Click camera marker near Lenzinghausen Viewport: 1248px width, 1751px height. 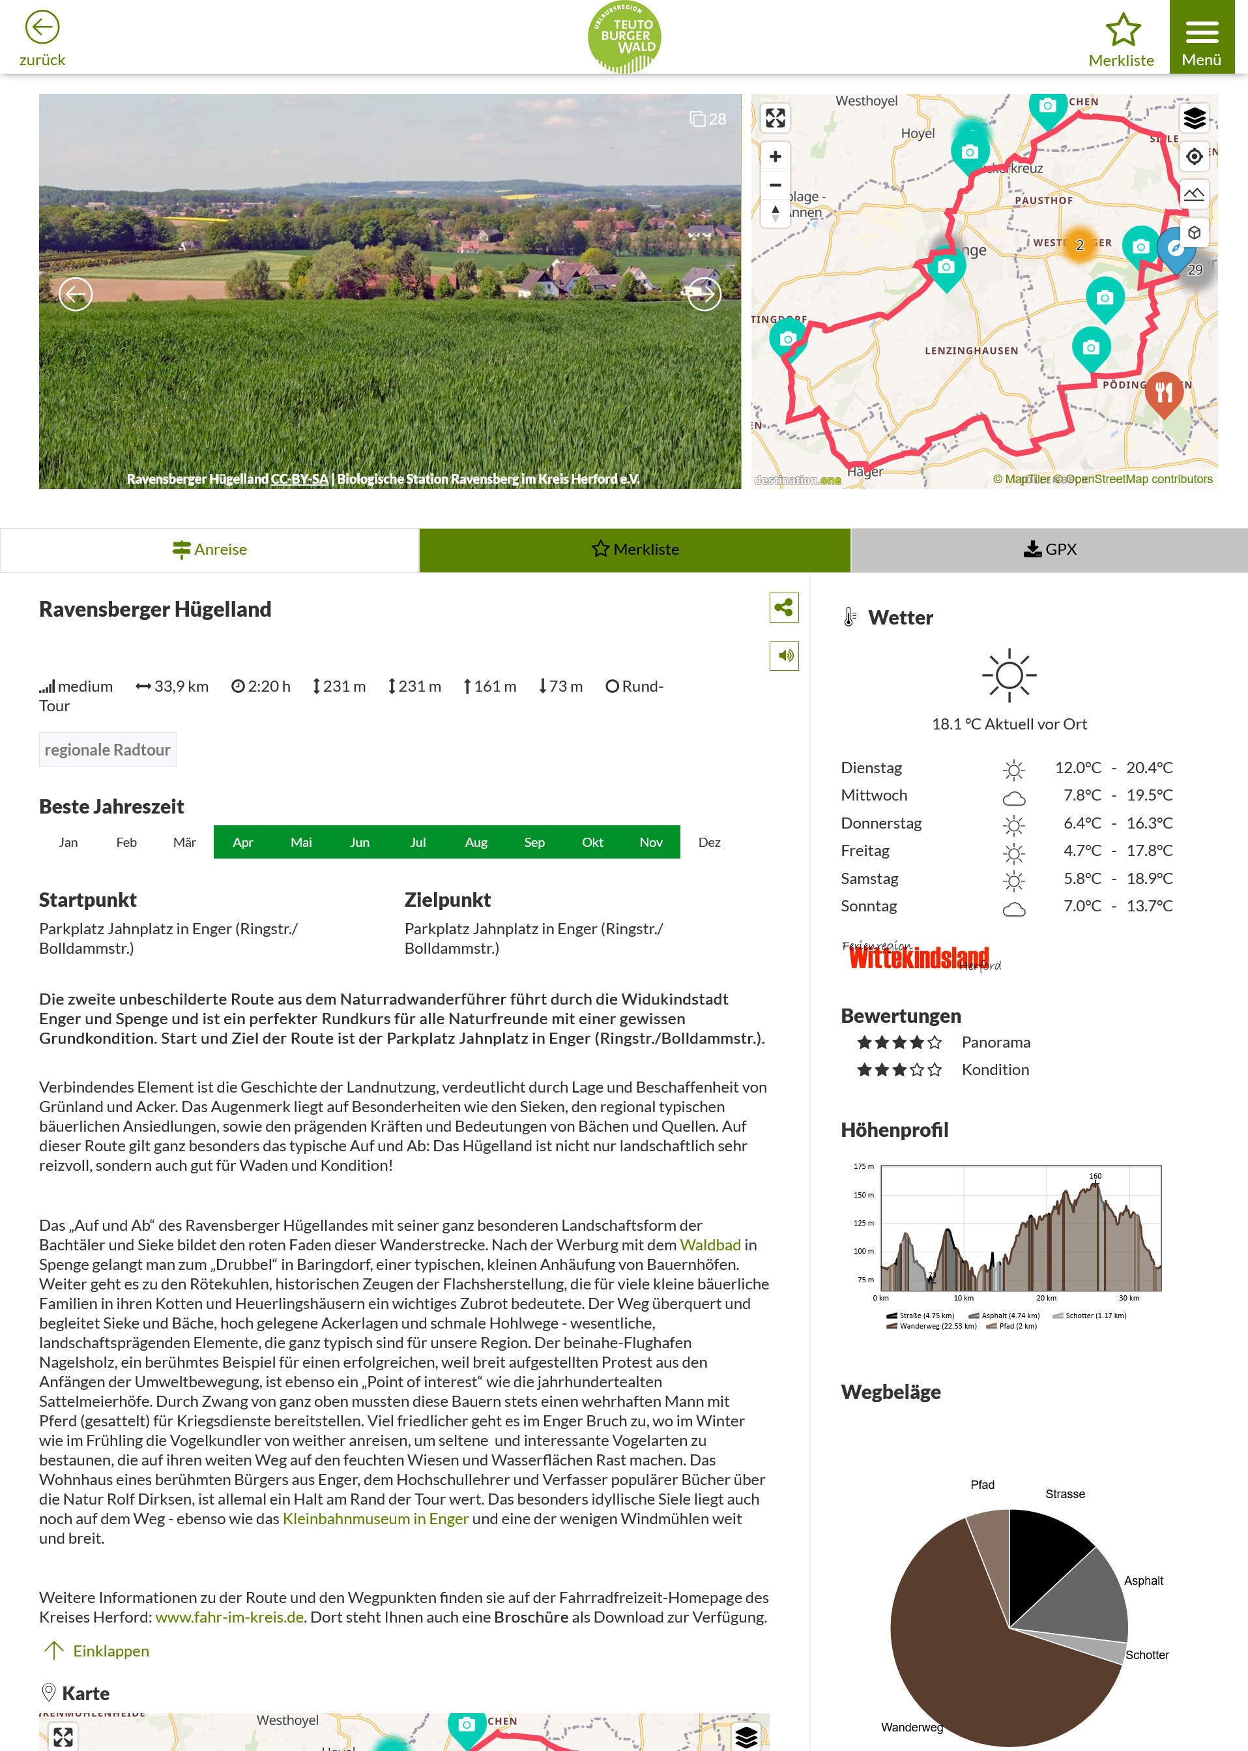tap(1090, 348)
